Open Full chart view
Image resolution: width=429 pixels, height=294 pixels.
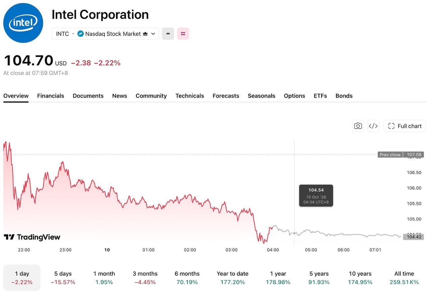click(405, 126)
